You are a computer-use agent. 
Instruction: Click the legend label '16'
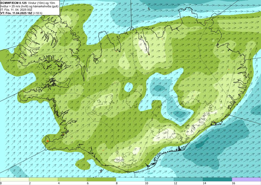coord(233,183)
